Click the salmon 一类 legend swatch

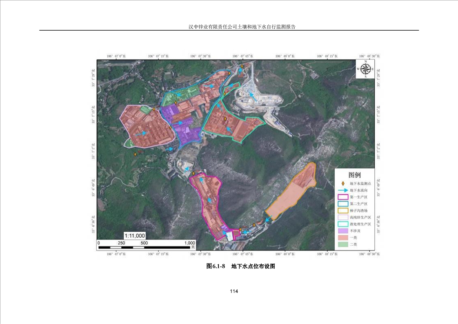coord(343,237)
